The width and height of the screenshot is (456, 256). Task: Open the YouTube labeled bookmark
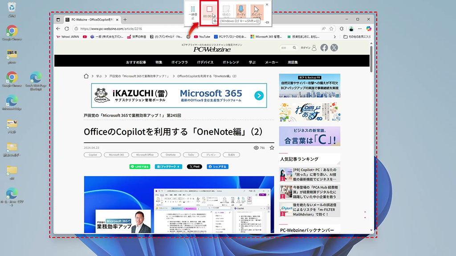point(202,37)
